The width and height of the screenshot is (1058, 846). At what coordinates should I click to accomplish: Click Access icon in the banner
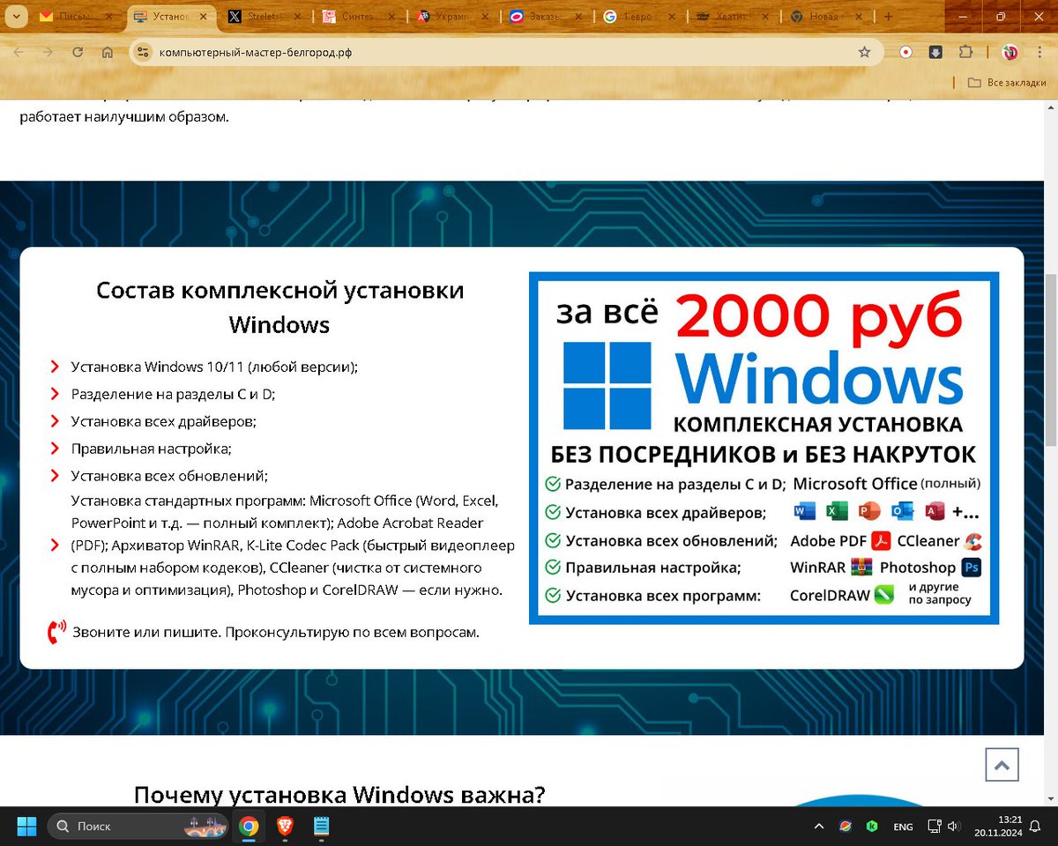coord(935,511)
